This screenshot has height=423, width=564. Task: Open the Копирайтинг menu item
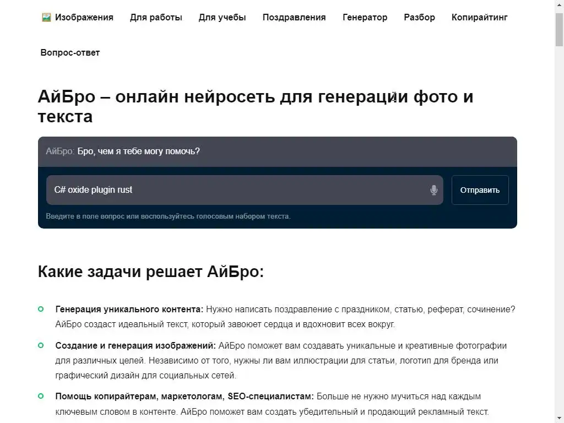tap(480, 17)
